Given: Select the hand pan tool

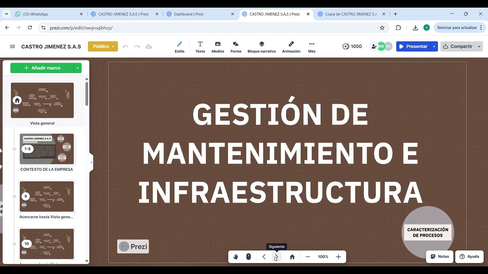Looking at the screenshot, I should tap(236, 257).
